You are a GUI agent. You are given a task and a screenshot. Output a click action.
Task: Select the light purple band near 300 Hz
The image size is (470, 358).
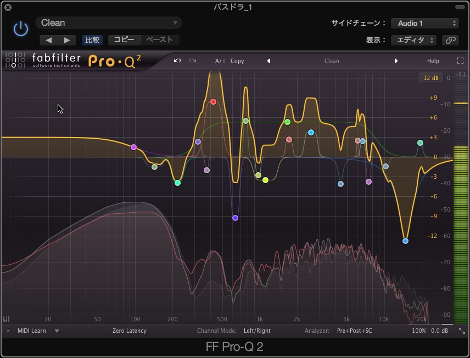tap(198, 141)
